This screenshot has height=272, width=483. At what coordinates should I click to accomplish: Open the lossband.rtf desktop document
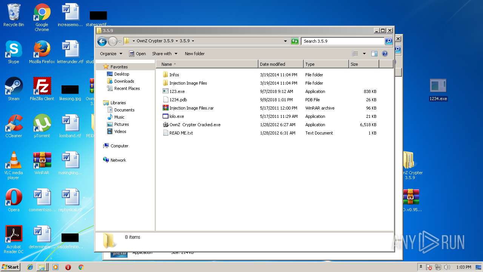[70, 126]
